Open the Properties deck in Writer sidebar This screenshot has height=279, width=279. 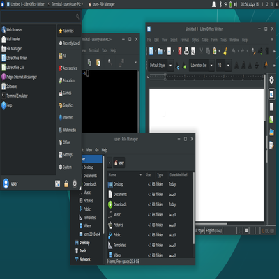(x=271, y=94)
